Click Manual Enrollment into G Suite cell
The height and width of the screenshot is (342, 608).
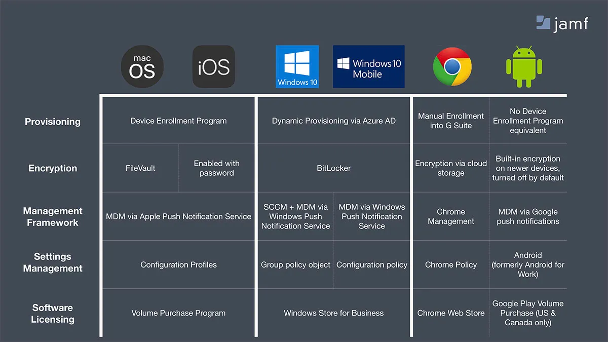point(451,121)
